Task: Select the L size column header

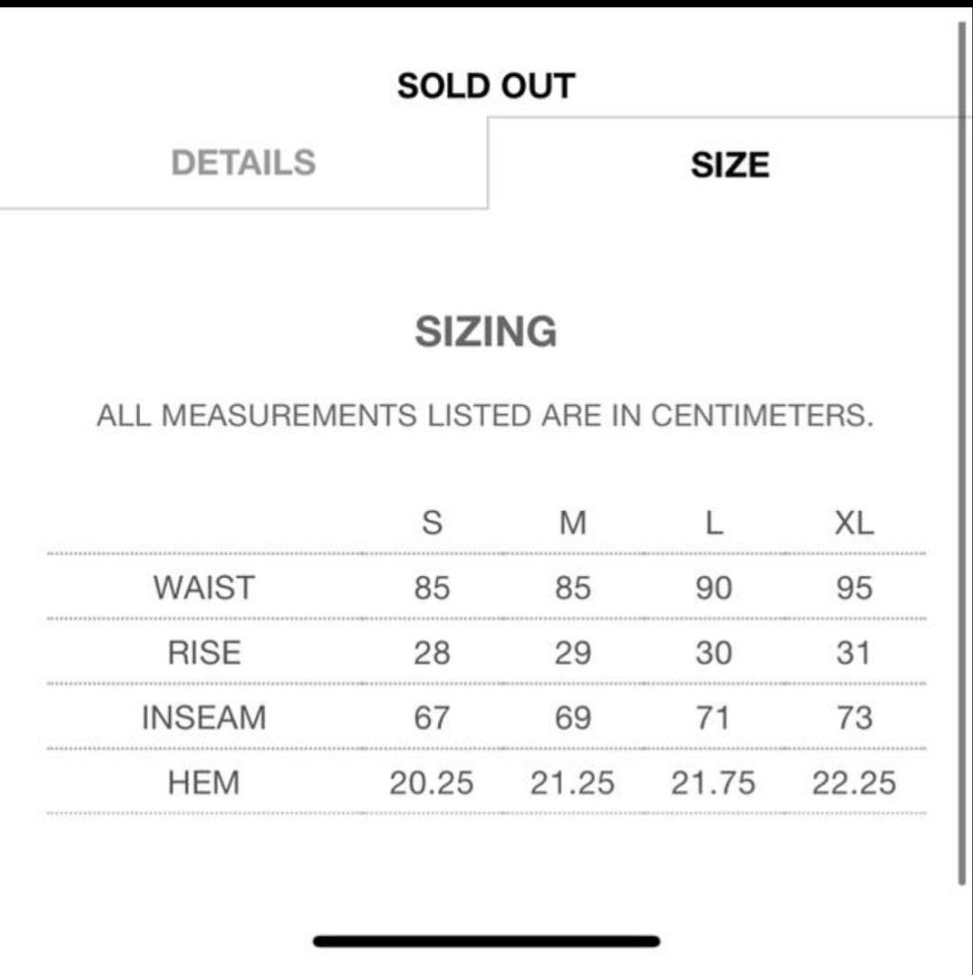Action: click(x=714, y=523)
